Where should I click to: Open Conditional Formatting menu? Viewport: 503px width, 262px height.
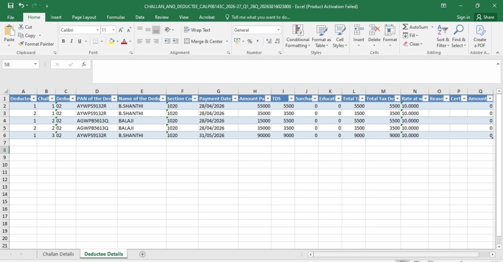pos(298,36)
